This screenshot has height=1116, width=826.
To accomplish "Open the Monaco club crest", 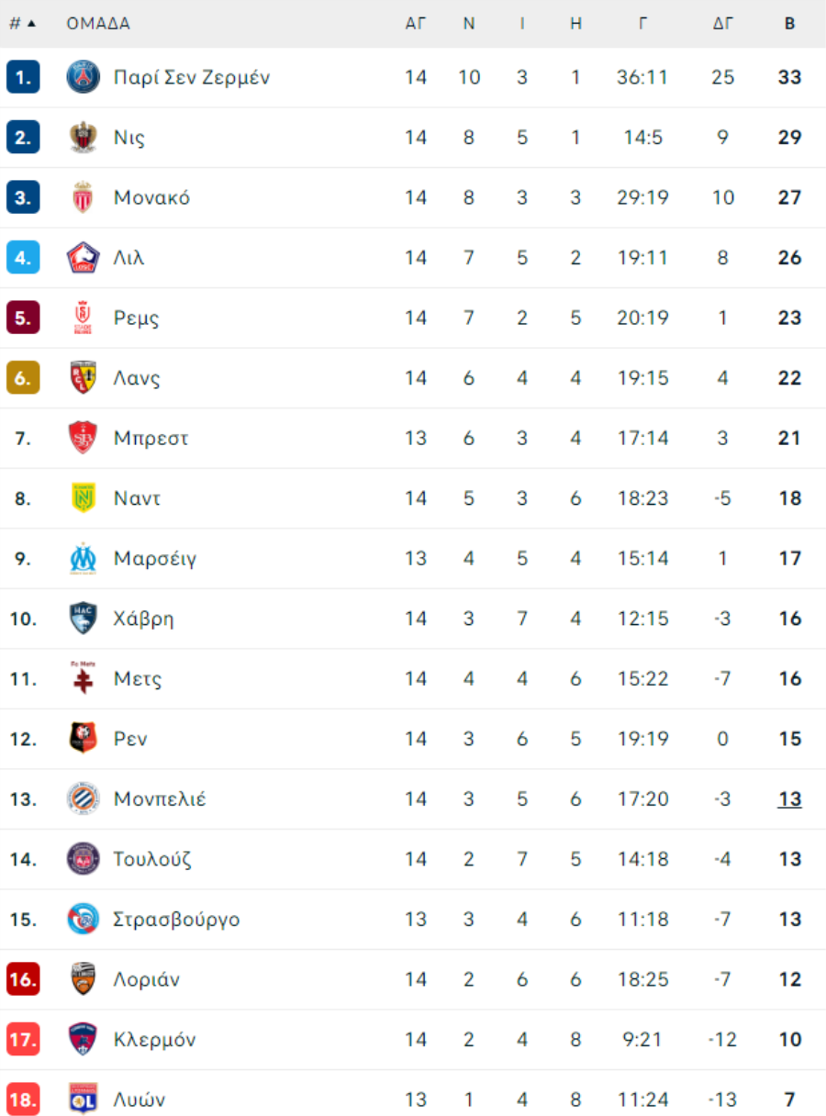I will [x=84, y=197].
